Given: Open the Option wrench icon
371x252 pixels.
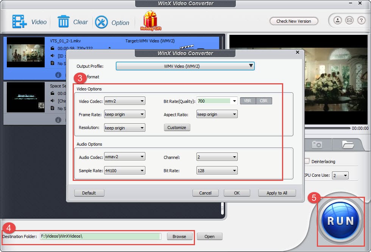Looking at the screenshot, I should point(101,22).
